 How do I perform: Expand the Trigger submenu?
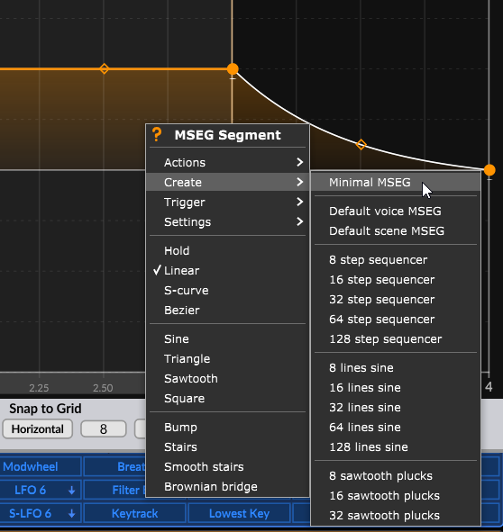pos(227,202)
